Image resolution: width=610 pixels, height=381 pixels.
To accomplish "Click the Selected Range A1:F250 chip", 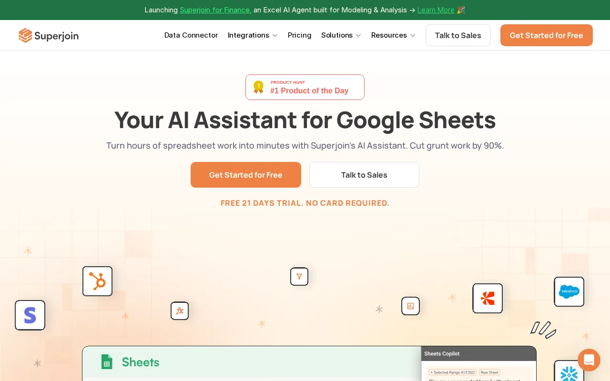I will coord(452,372).
